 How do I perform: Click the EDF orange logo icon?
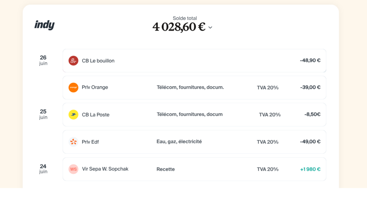73,142
